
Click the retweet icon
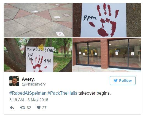(x=23, y=108)
